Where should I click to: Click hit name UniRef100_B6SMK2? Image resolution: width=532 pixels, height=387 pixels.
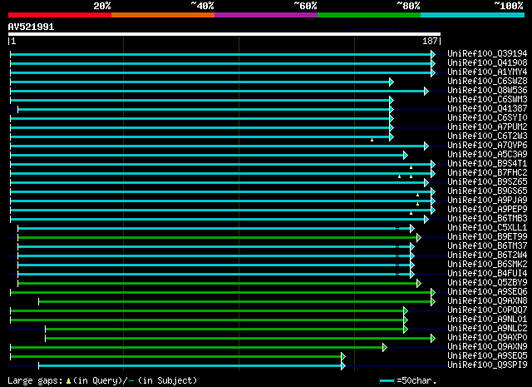pos(487,265)
